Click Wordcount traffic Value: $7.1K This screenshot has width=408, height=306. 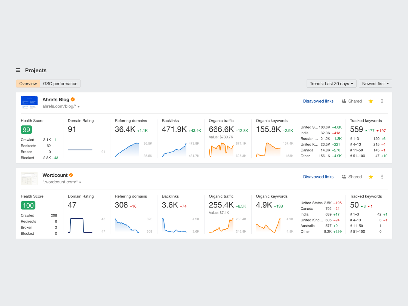tap(219, 213)
